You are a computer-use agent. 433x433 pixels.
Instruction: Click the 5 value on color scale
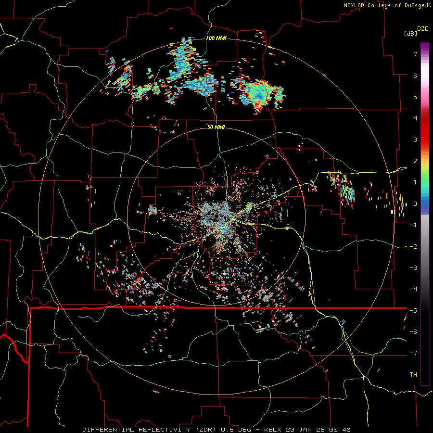click(x=415, y=97)
